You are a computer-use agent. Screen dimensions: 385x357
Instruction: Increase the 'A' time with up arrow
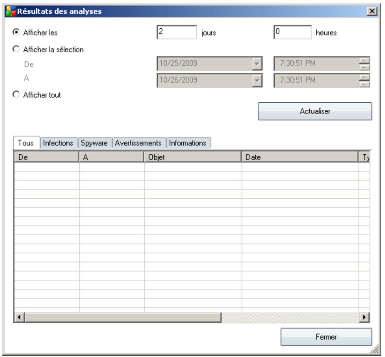pos(364,78)
